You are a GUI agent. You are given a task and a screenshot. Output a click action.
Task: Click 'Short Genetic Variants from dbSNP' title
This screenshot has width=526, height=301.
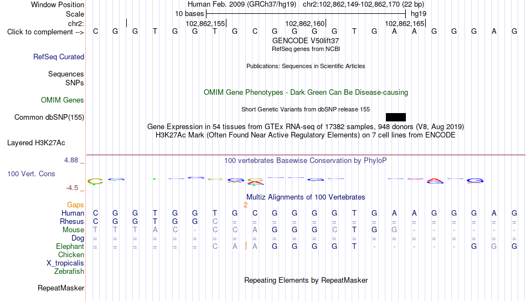[306, 109]
